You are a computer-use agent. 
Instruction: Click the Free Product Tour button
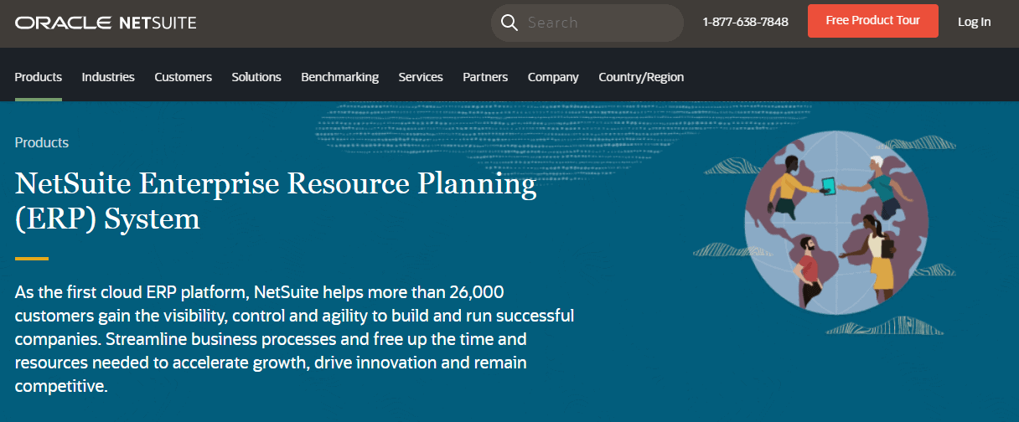tap(872, 21)
